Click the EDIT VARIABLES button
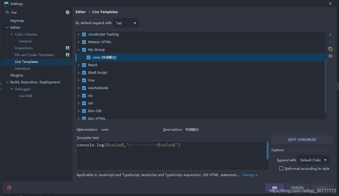 (x=302, y=139)
